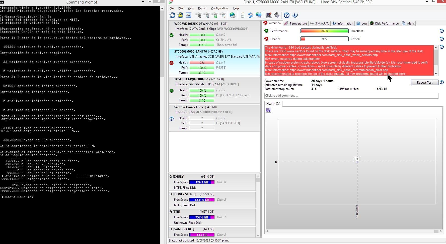The height and width of the screenshot is (244, 446).
Task: Click the Command Prompt title bar icon
Action: point(2,2)
